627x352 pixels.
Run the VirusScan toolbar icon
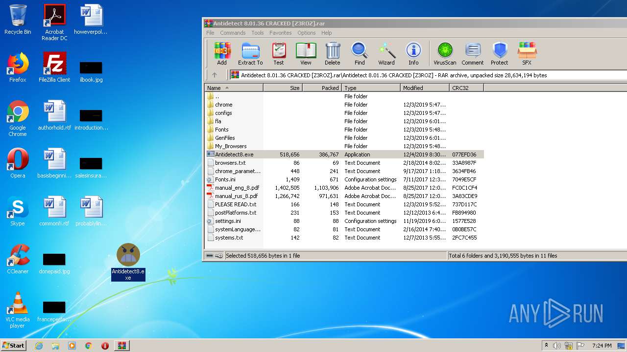point(445,54)
